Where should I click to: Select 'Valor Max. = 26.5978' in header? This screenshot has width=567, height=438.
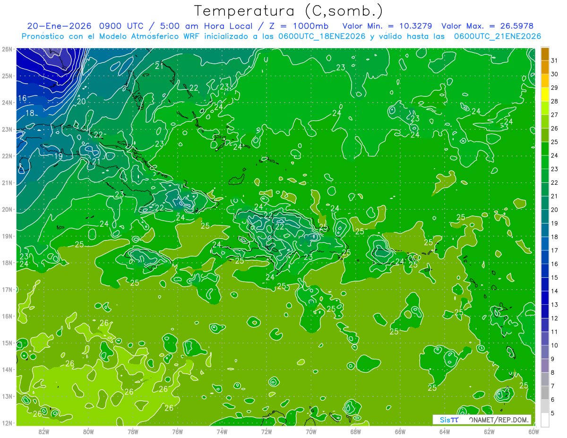487,26
